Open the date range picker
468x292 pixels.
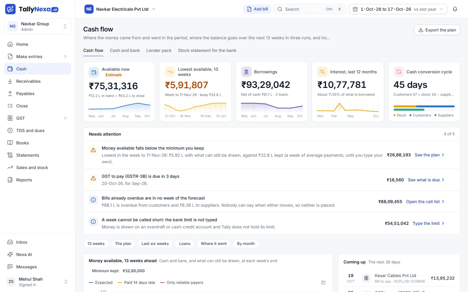click(398, 9)
